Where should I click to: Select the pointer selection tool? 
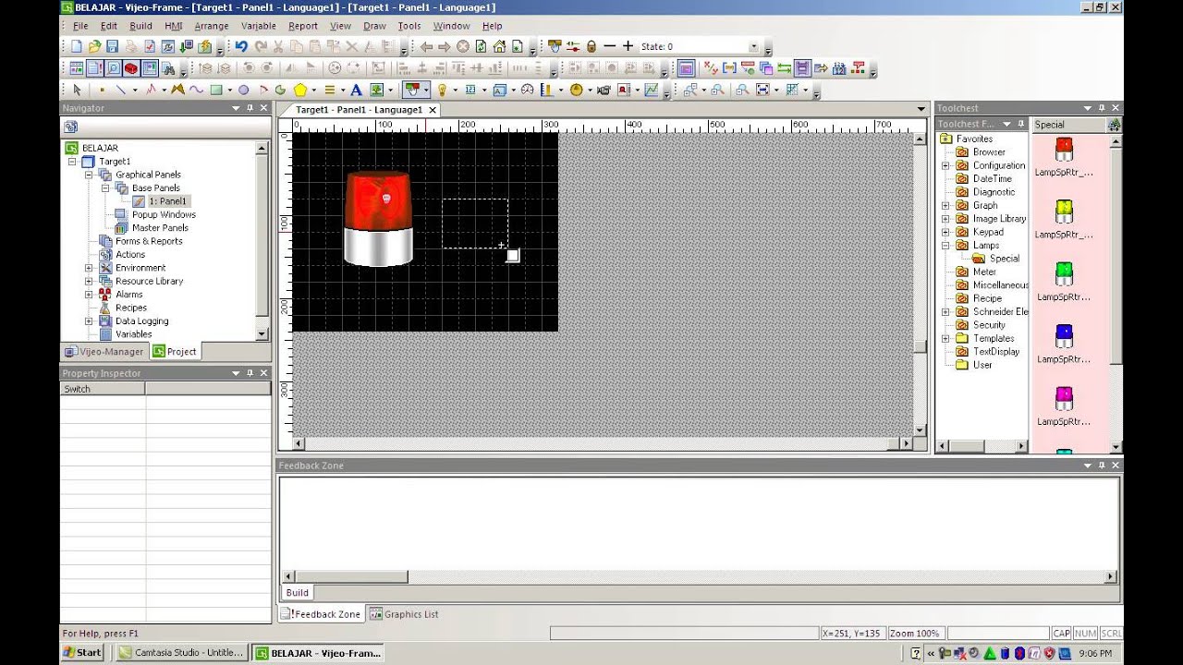[x=77, y=90]
